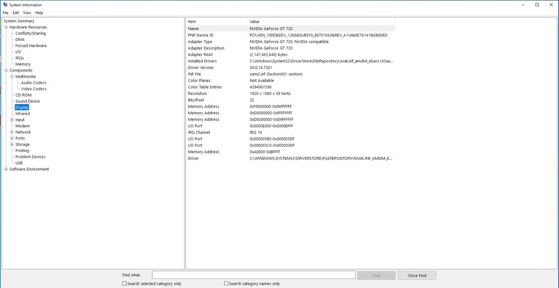Select Sound Device tree item
559x288 pixels.
(27, 102)
